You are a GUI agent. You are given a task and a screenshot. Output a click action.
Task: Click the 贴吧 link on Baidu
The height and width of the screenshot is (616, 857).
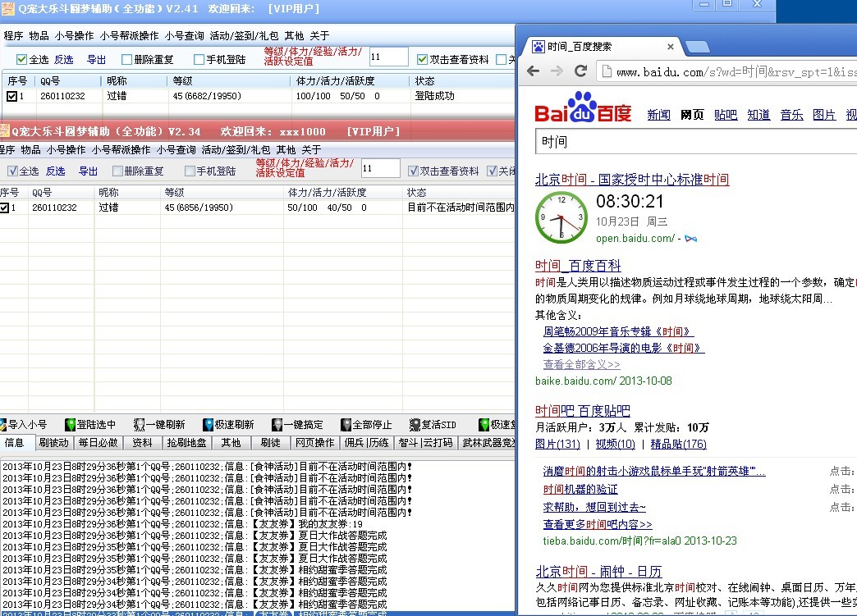click(725, 115)
